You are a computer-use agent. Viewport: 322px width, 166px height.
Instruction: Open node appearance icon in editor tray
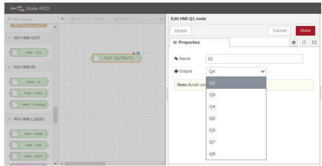tap(314, 42)
